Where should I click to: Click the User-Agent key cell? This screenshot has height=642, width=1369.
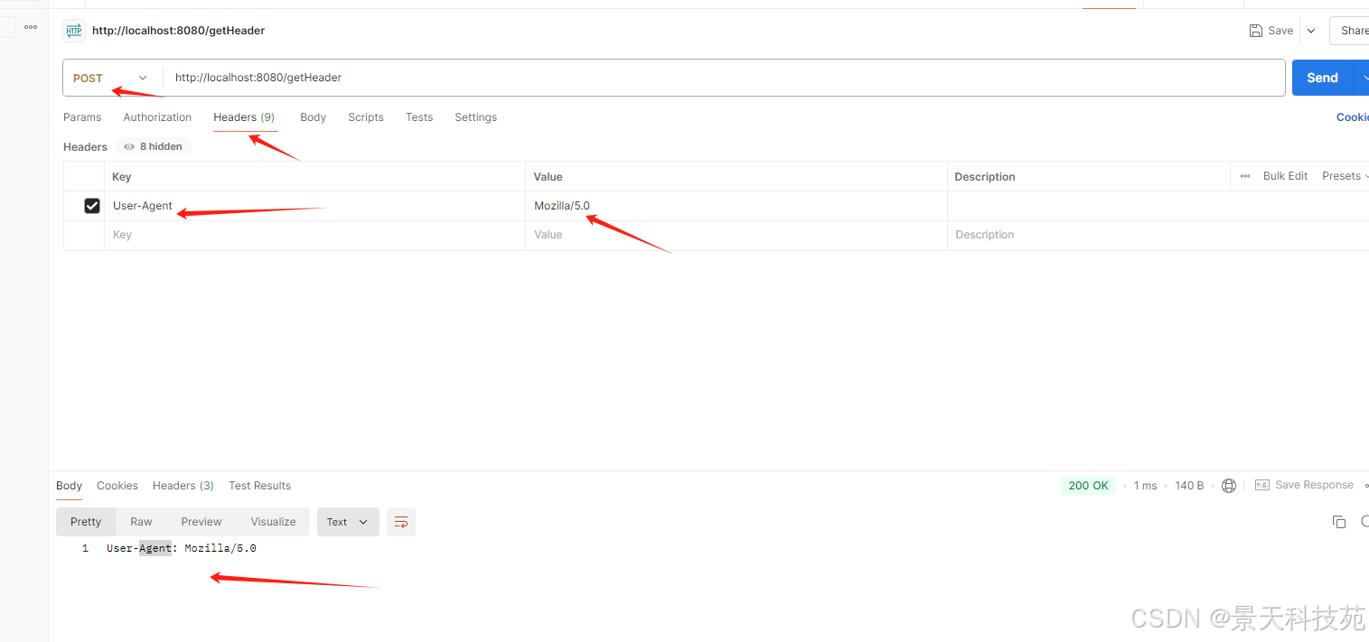coord(314,206)
